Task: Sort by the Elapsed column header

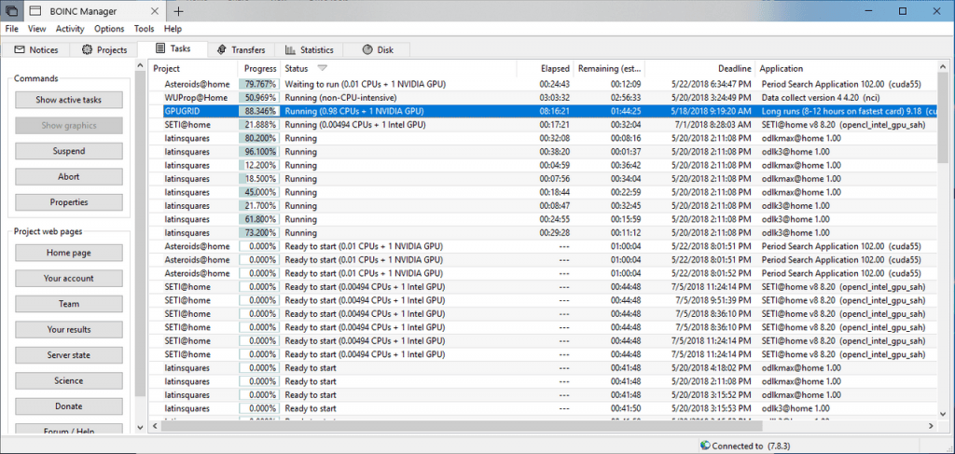Action: click(545, 69)
